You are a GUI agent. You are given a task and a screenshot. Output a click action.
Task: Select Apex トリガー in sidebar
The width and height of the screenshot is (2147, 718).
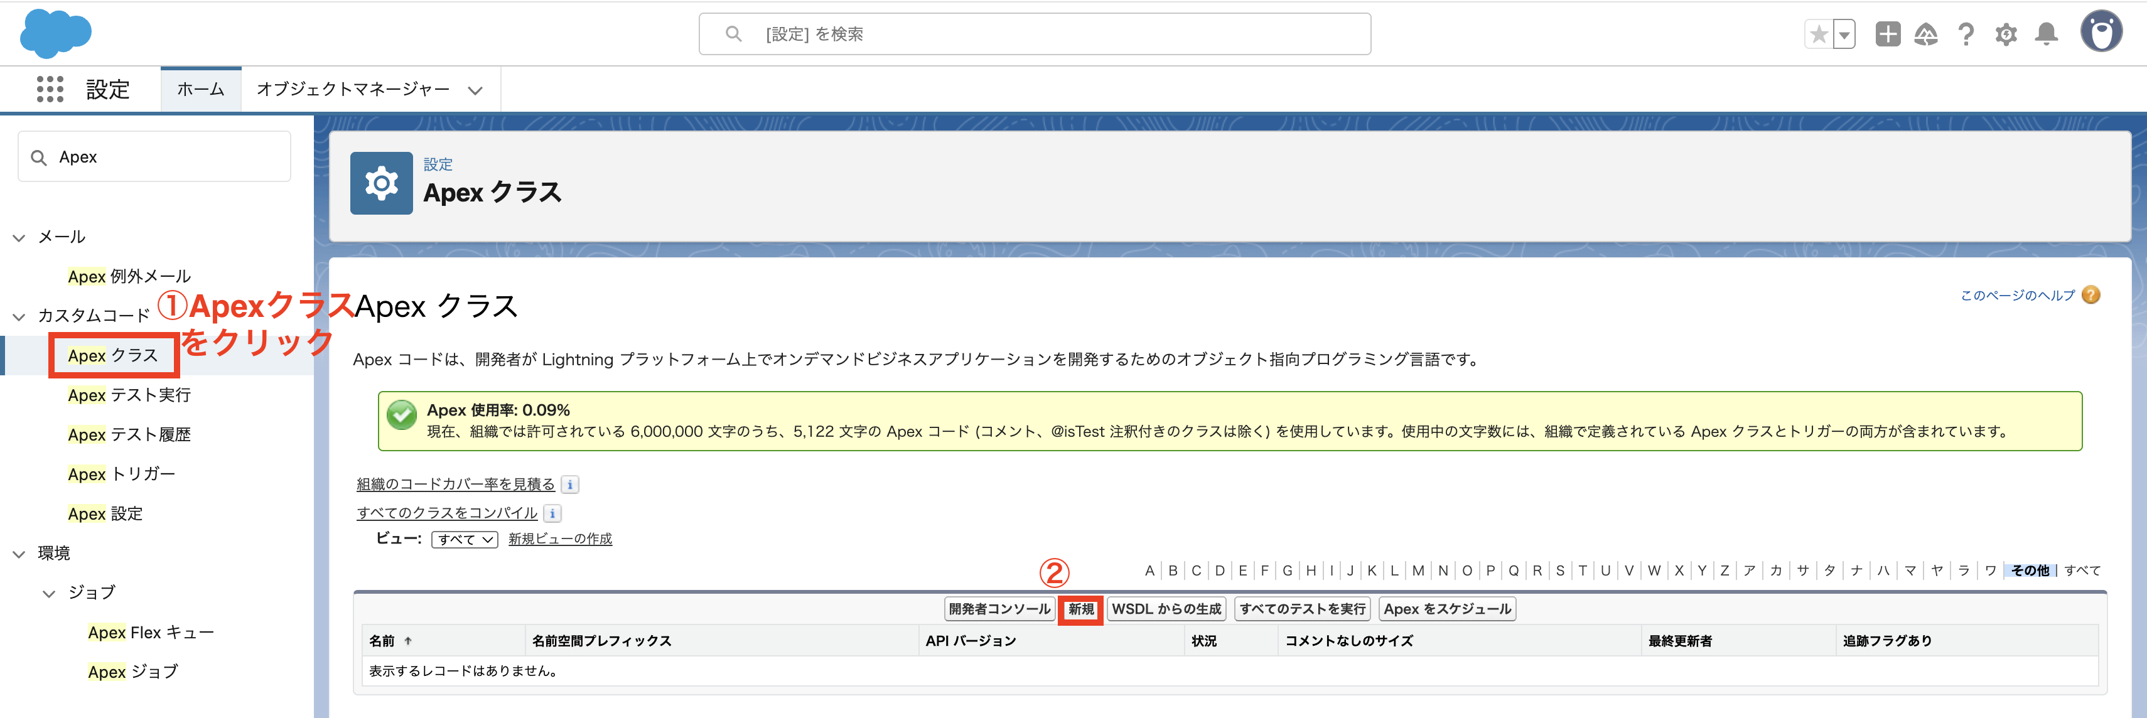tap(122, 474)
